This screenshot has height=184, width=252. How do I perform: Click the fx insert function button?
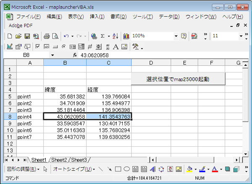[75, 55]
